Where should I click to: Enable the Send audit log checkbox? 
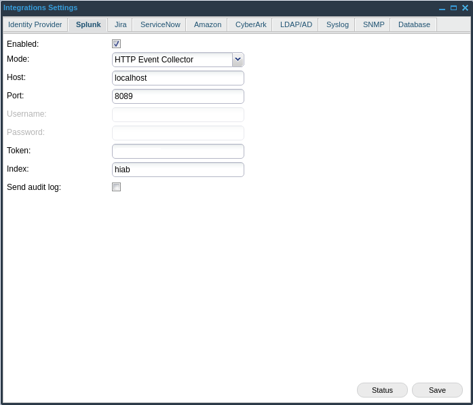(116, 187)
